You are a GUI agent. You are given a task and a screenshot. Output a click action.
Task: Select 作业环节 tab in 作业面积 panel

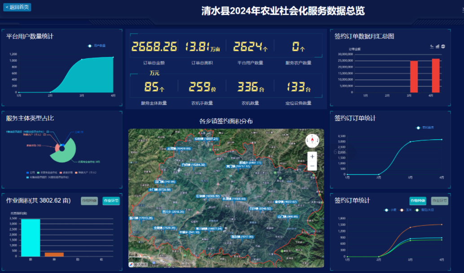pos(111,201)
